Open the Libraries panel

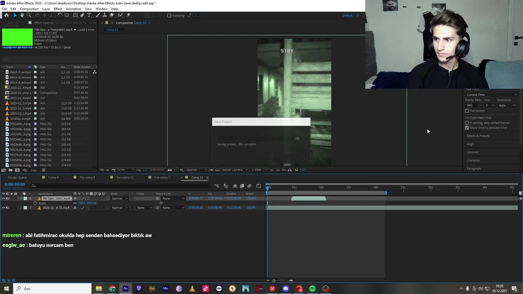[x=473, y=152]
